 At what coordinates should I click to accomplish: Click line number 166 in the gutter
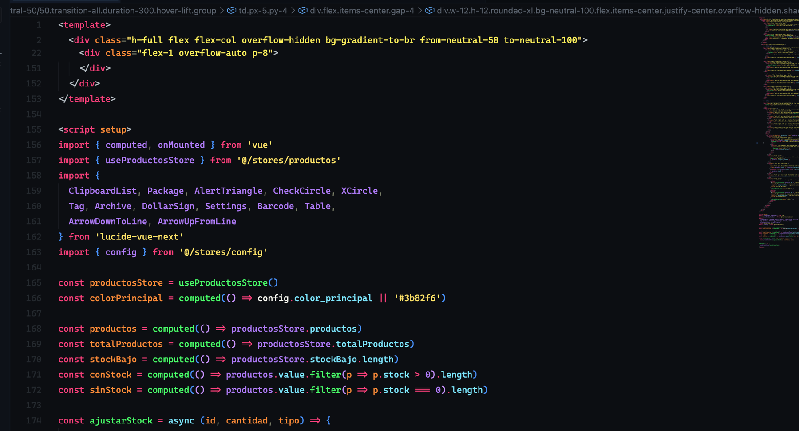pyautogui.click(x=34, y=298)
